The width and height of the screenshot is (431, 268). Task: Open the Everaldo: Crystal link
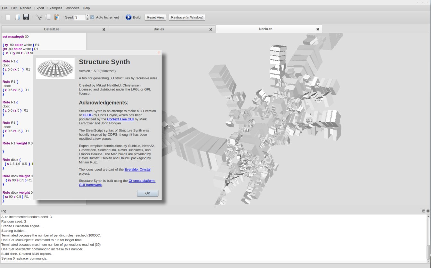(x=137, y=170)
